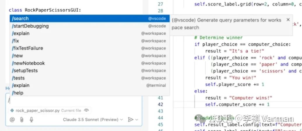
Task: Click line number 43 in the gutter
Action: coord(160,111)
